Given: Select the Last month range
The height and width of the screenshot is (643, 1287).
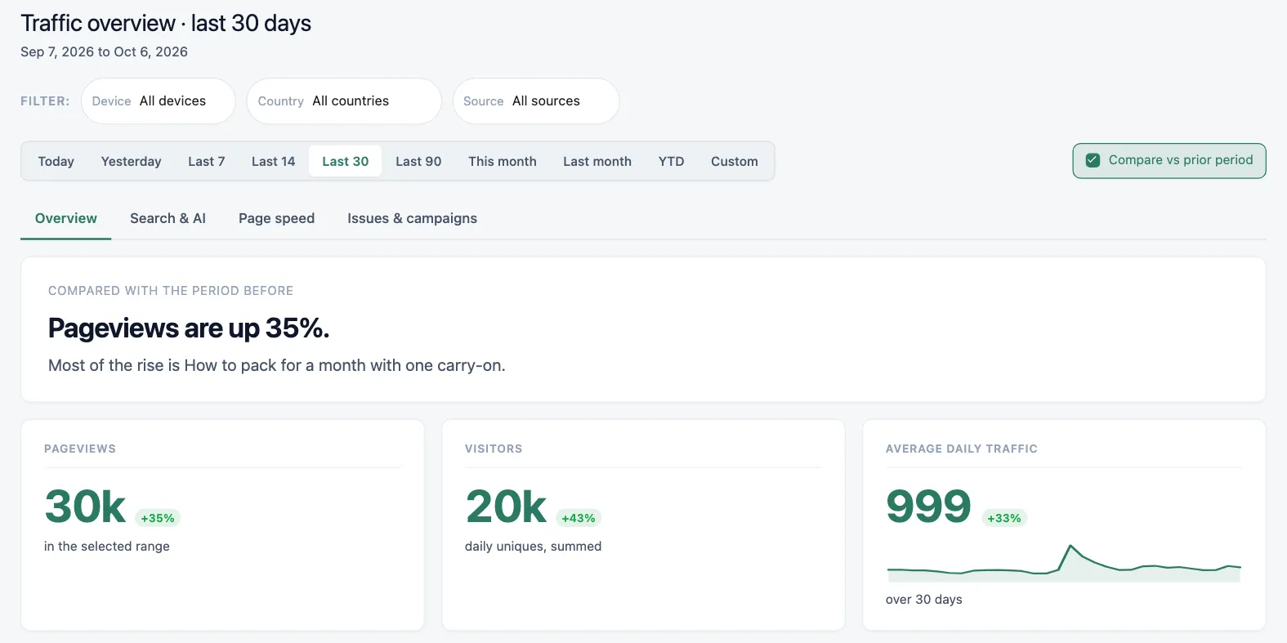Looking at the screenshot, I should [597, 162].
